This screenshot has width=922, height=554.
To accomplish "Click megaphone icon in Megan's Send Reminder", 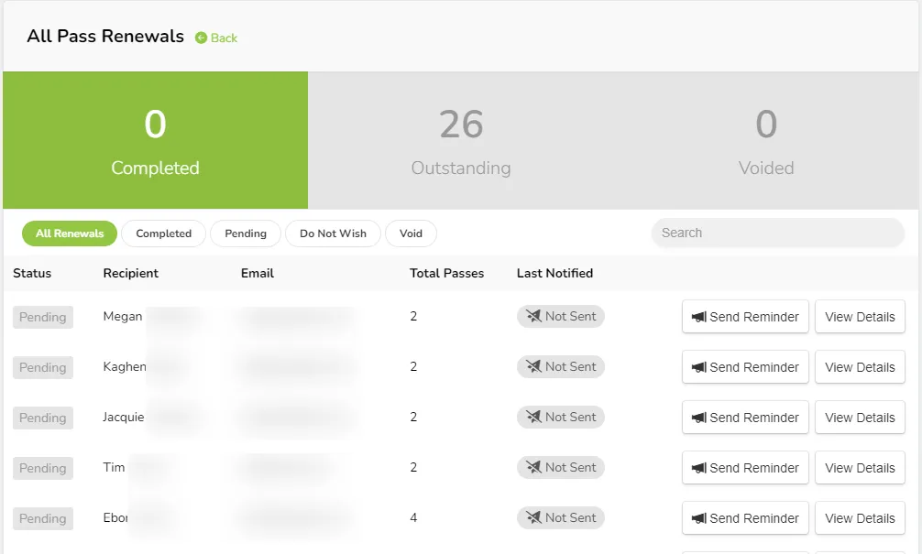I will (698, 317).
